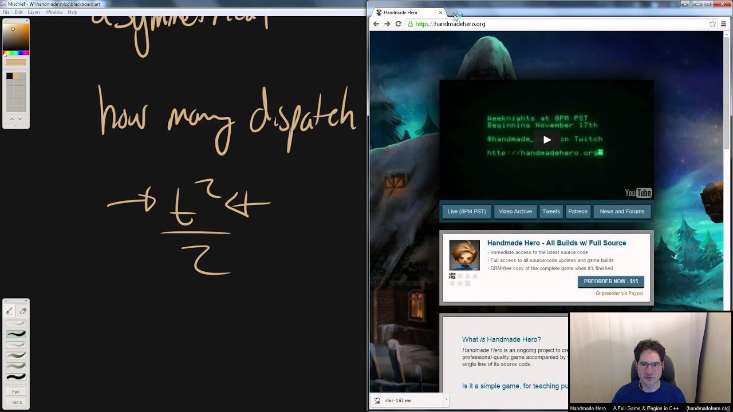Choose the solid black marker brush preset

[16, 377]
